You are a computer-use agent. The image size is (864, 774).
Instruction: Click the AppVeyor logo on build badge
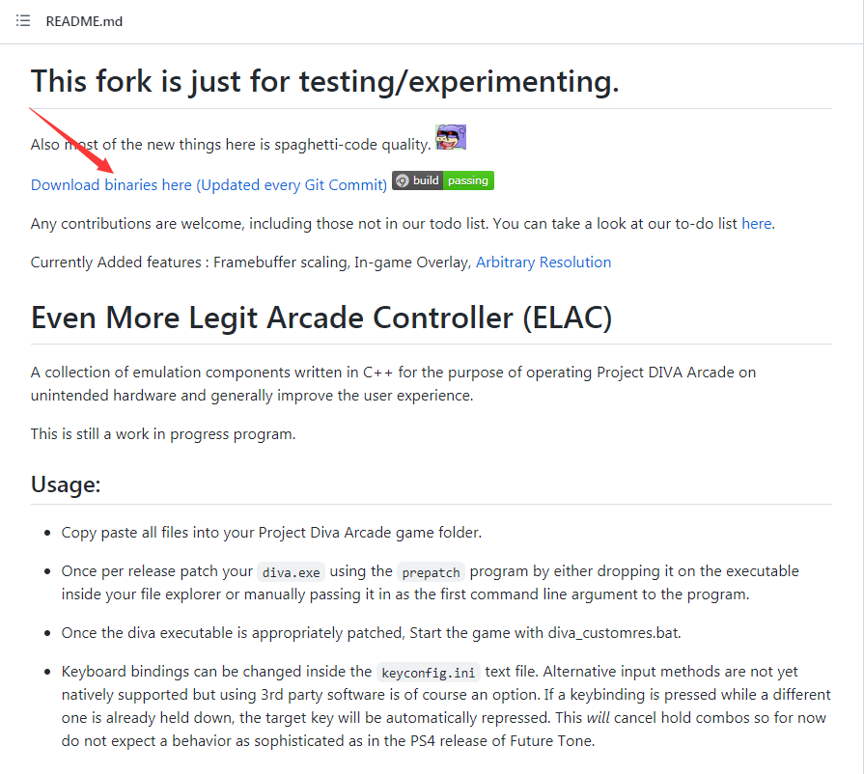point(401,180)
